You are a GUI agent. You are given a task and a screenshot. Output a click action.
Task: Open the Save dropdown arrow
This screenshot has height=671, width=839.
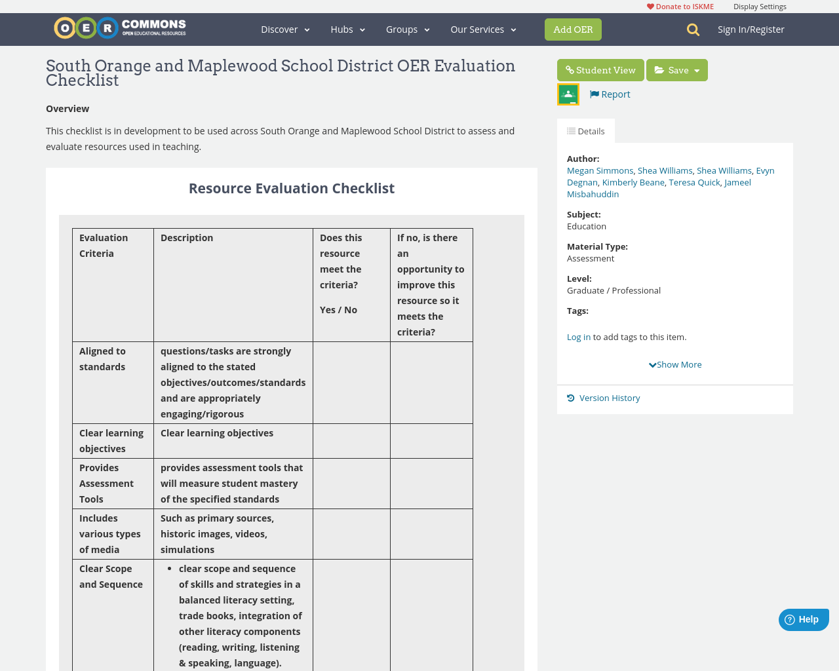point(697,69)
